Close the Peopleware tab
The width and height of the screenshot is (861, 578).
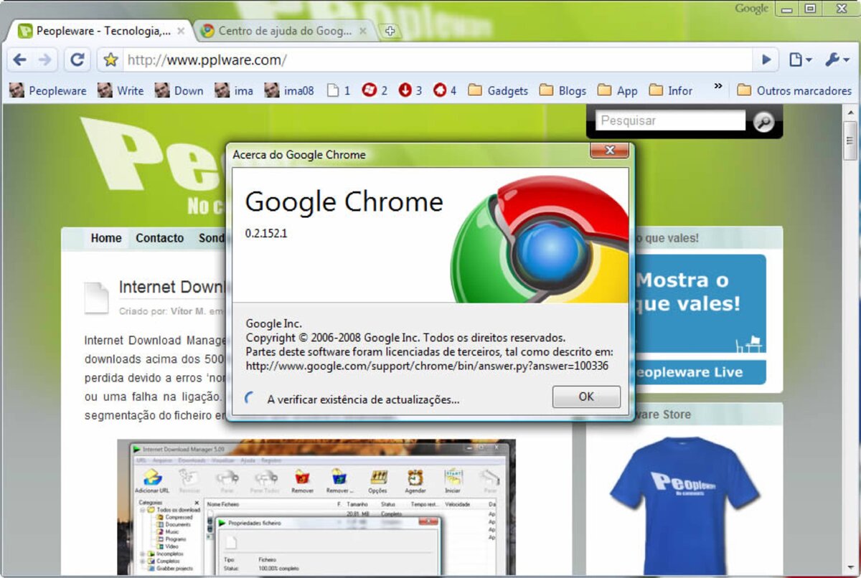[x=181, y=31]
